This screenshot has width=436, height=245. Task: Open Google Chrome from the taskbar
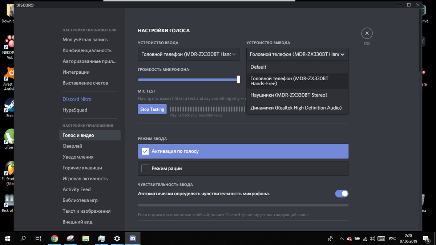(x=54, y=238)
